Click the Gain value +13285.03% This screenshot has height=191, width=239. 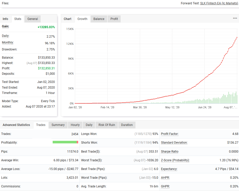coord(46,27)
